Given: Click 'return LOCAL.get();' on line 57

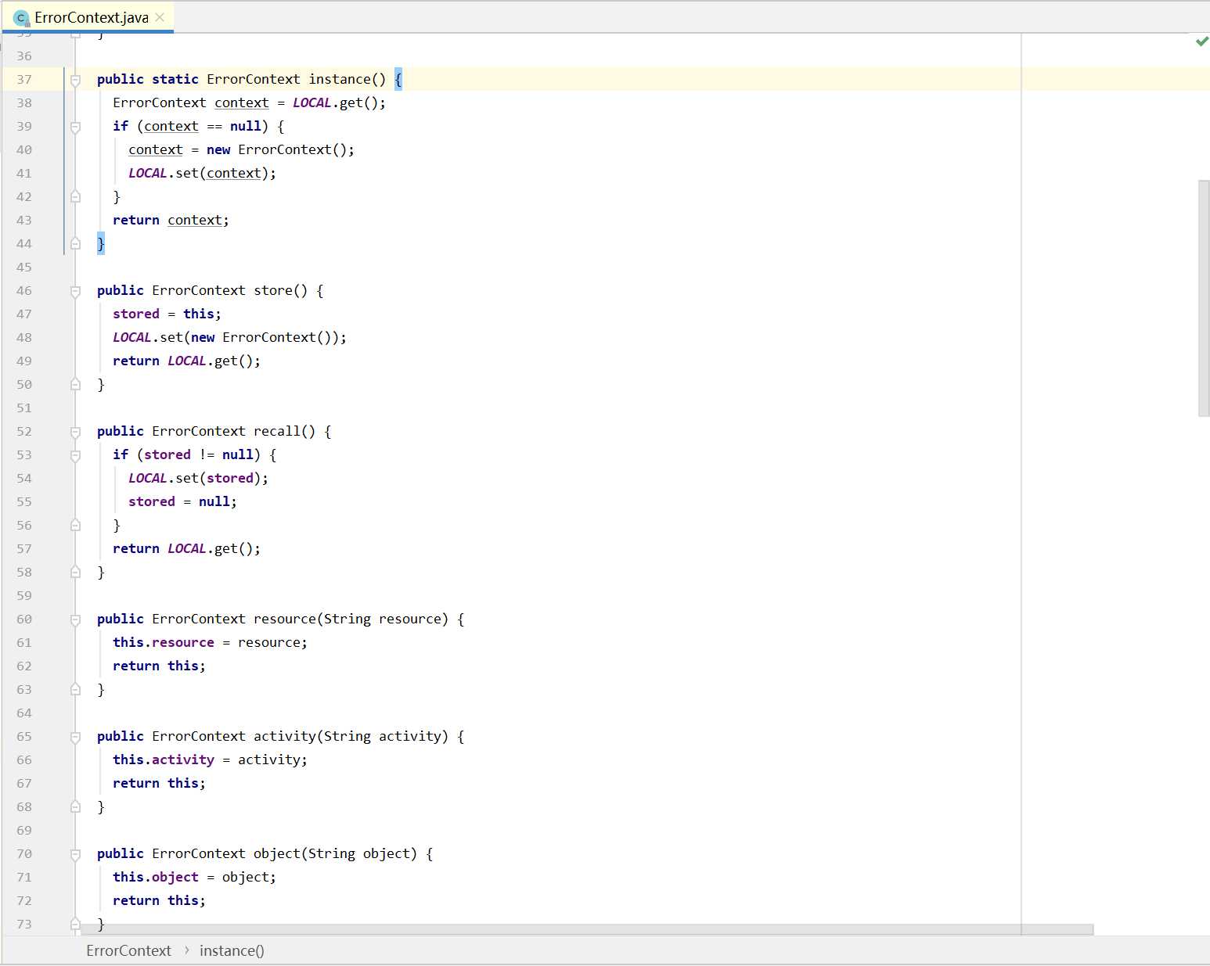Looking at the screenshot, I should 187,548.
